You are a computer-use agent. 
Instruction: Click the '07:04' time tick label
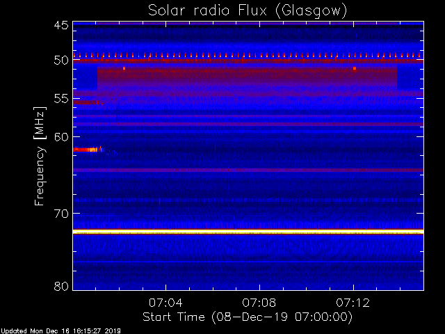pyautogui.click(x=165, y=303)
